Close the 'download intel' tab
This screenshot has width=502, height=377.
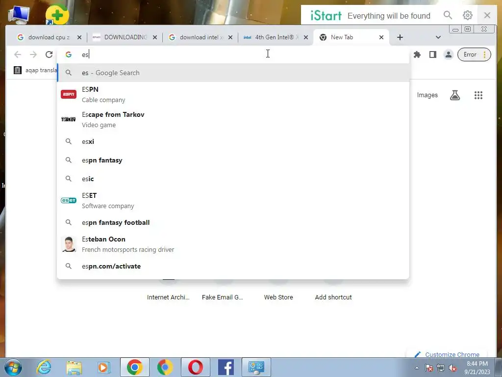click(x=230, y=37)
